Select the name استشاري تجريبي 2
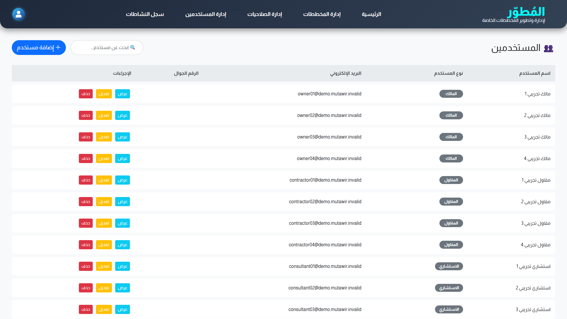 pos(533,288)
